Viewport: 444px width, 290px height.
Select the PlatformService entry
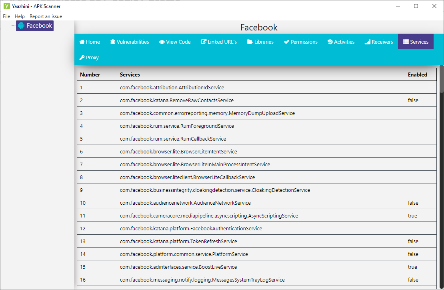184,254
